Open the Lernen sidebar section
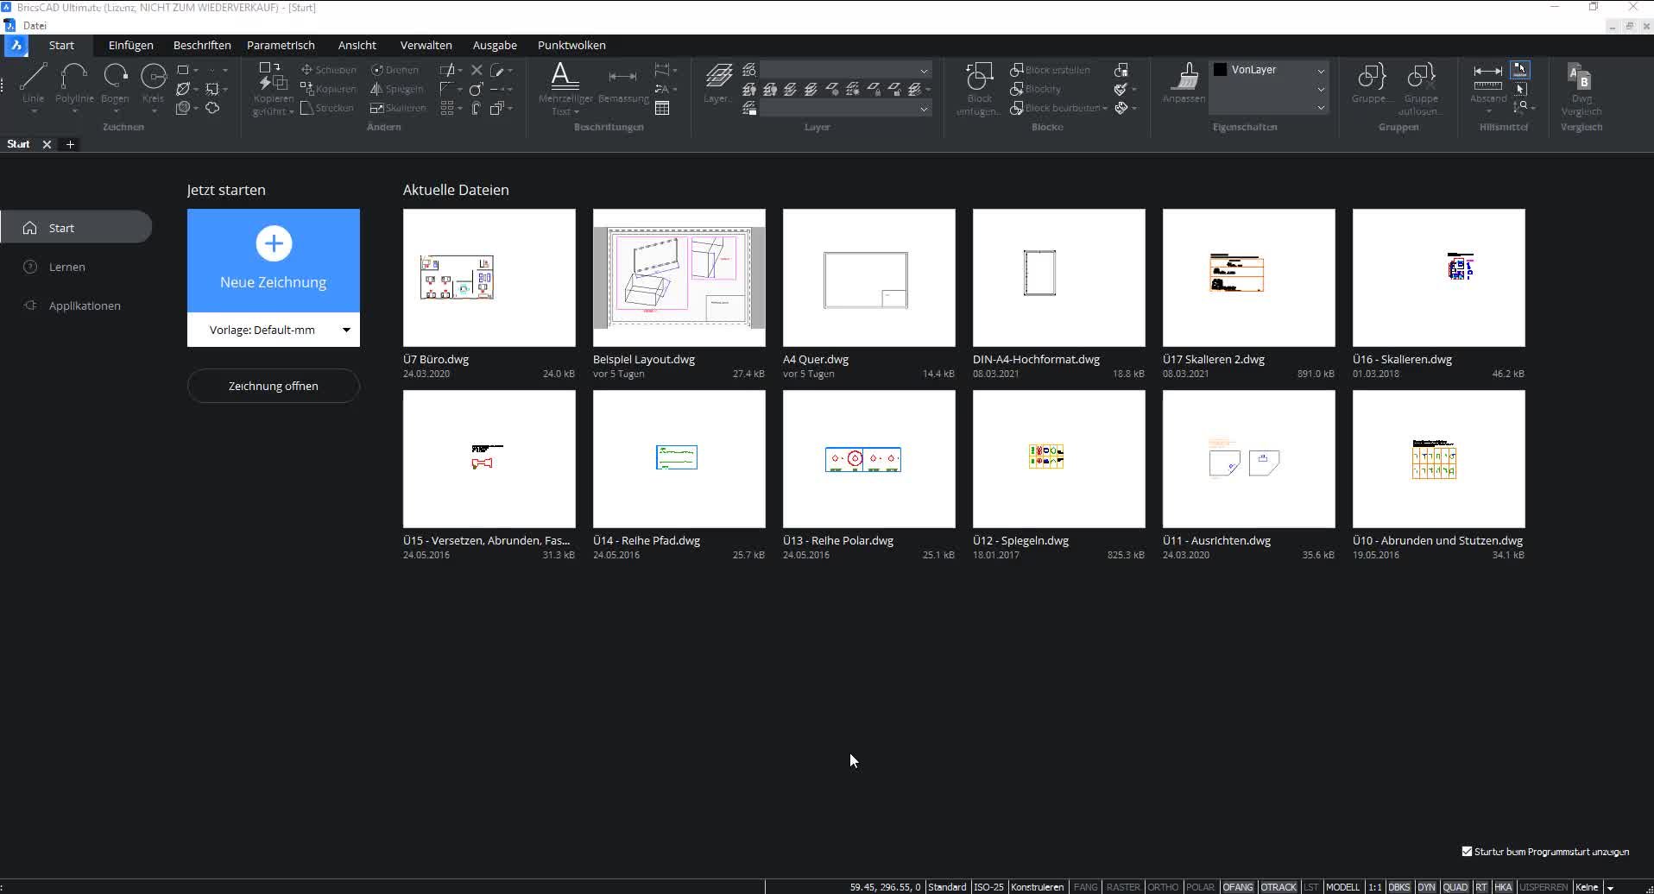1654x894 pixels. (67, 267)
